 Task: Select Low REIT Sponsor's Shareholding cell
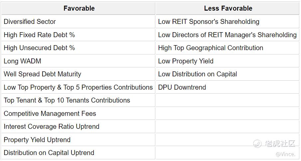[x=227, y=22]
